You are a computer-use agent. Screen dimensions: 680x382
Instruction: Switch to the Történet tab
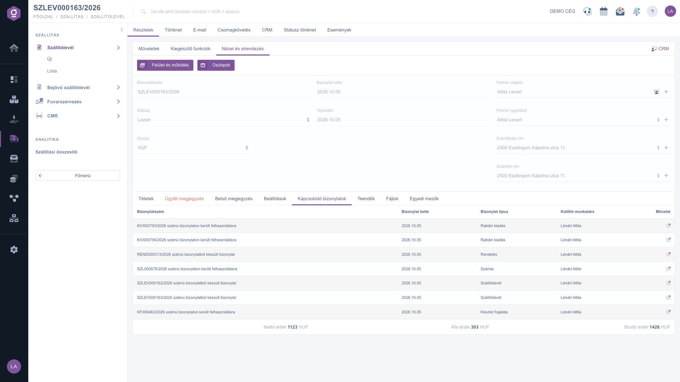tap(173, 30)
